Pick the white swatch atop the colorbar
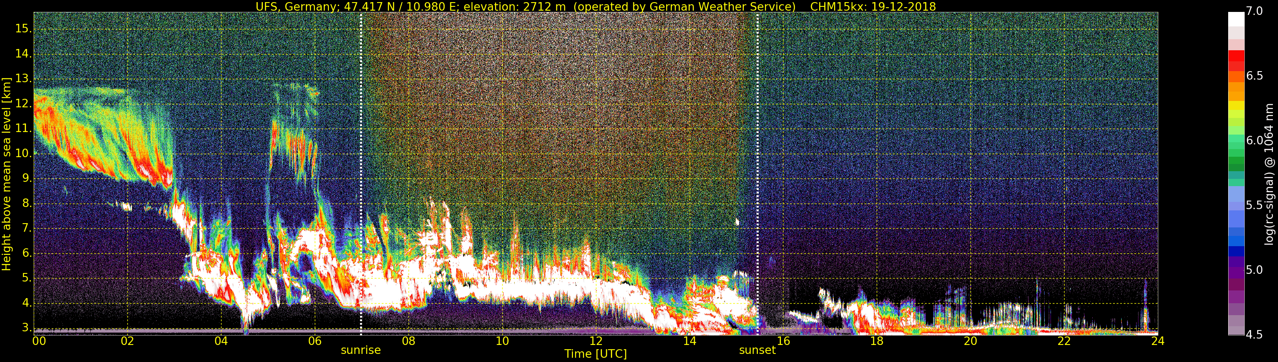Screen dimensions: 1278x362 click(x=1236, y=19)
